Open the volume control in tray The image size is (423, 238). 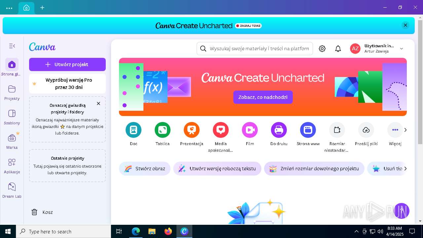click(x=380, y=231)
